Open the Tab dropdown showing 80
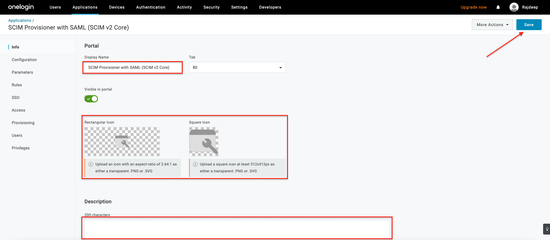The image size is (550, 240). tap(237, 67)
